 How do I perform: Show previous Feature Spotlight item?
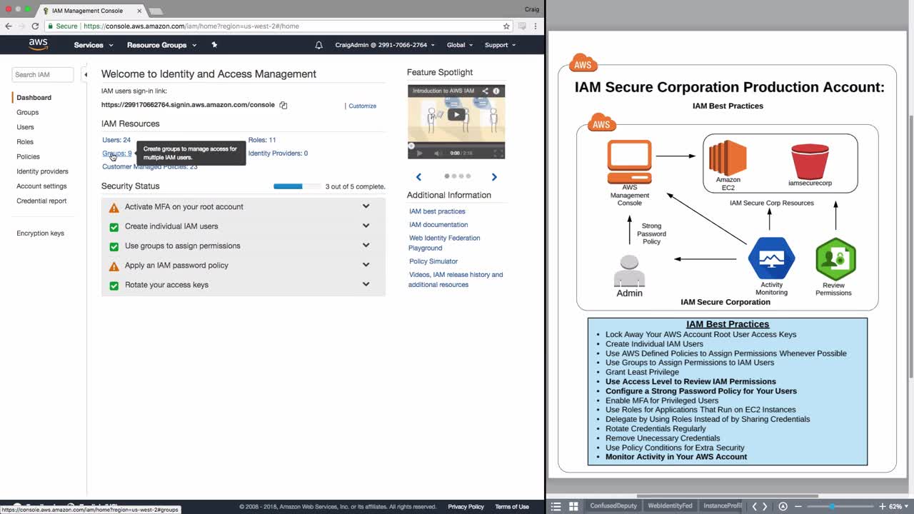point(418,176)
